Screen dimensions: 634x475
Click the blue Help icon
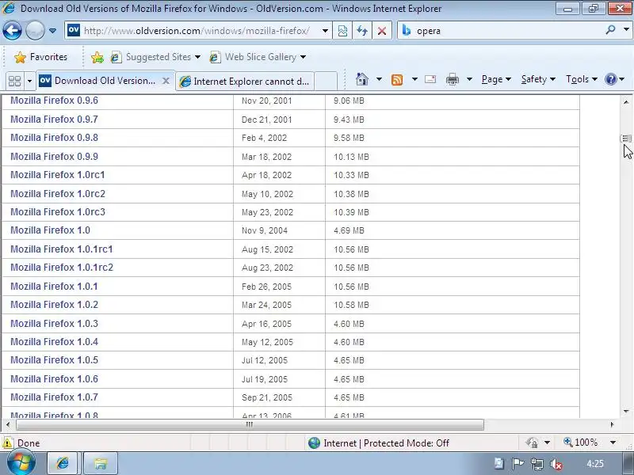610,79
